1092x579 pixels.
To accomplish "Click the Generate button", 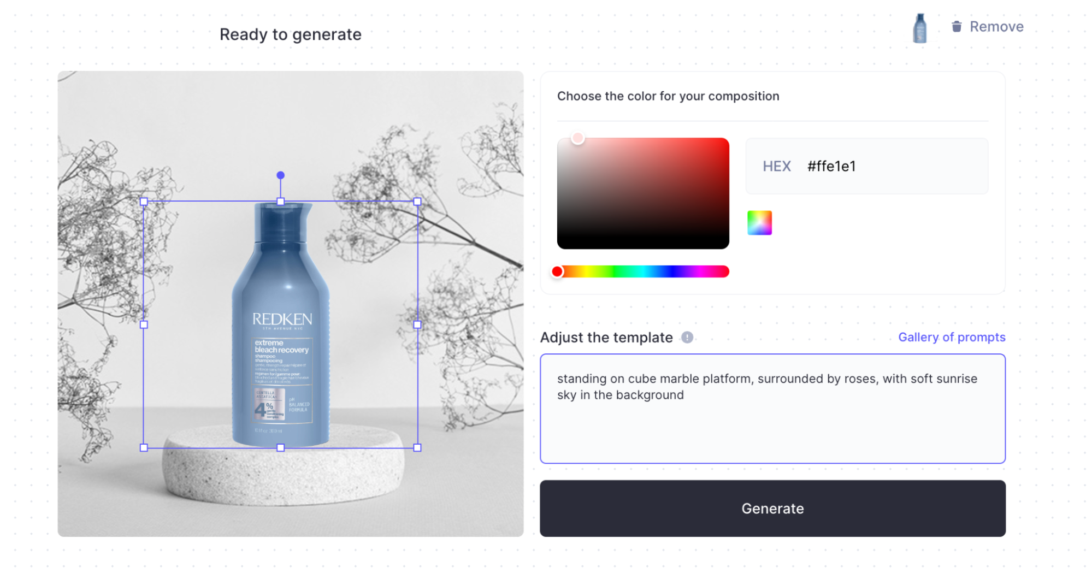I will tap(772, 509).
